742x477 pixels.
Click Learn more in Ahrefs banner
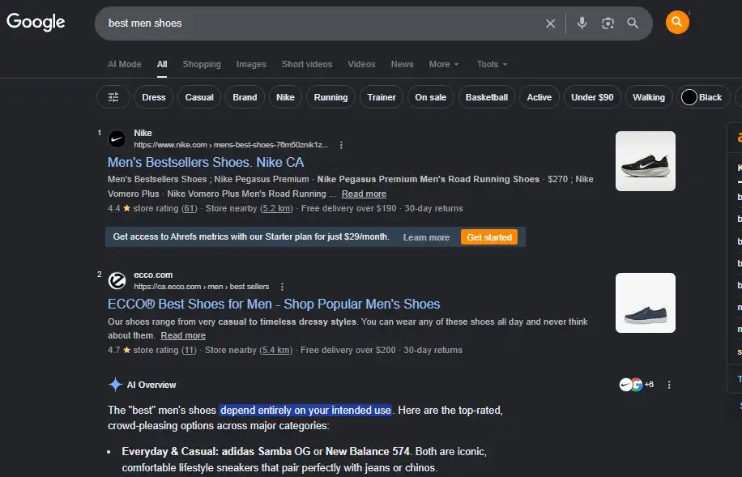coord(426,237)
